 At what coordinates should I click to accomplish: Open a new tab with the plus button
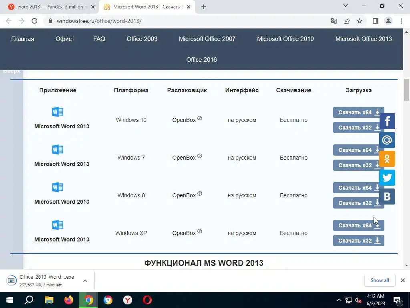[204, 7]
